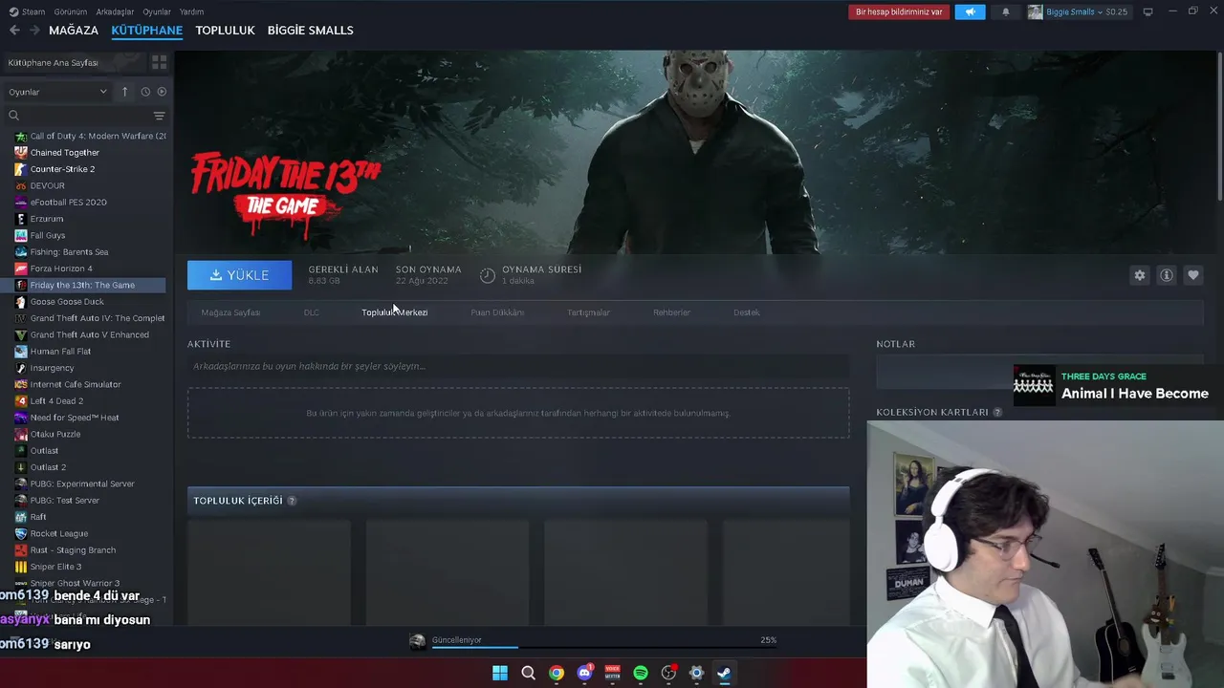Go to TOPLULUK tab

coord(225,31)
